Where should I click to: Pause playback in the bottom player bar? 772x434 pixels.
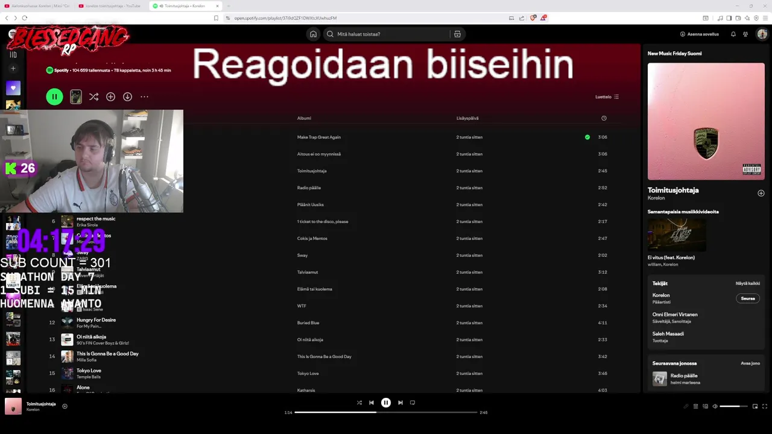click(386, 403)
